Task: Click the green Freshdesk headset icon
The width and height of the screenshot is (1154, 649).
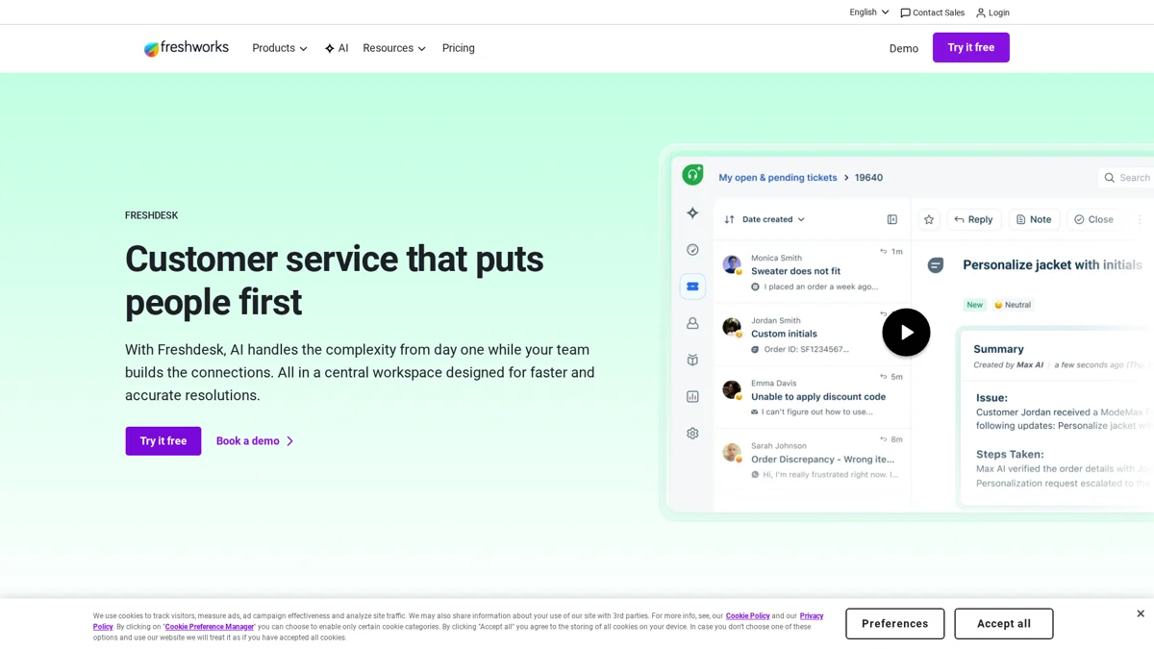Action: click(692, 174)
